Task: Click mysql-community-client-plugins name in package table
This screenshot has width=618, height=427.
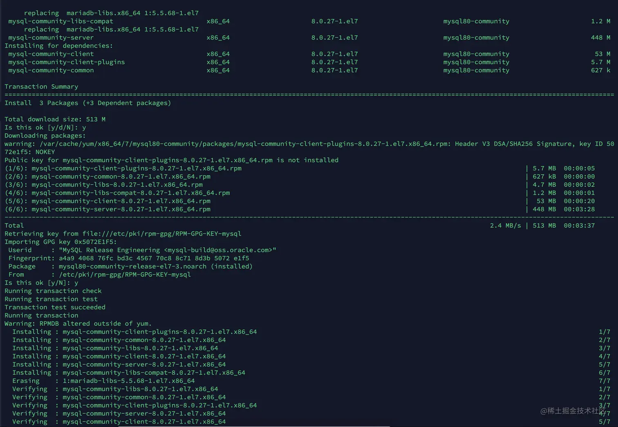Action: (x=66, y=62)
